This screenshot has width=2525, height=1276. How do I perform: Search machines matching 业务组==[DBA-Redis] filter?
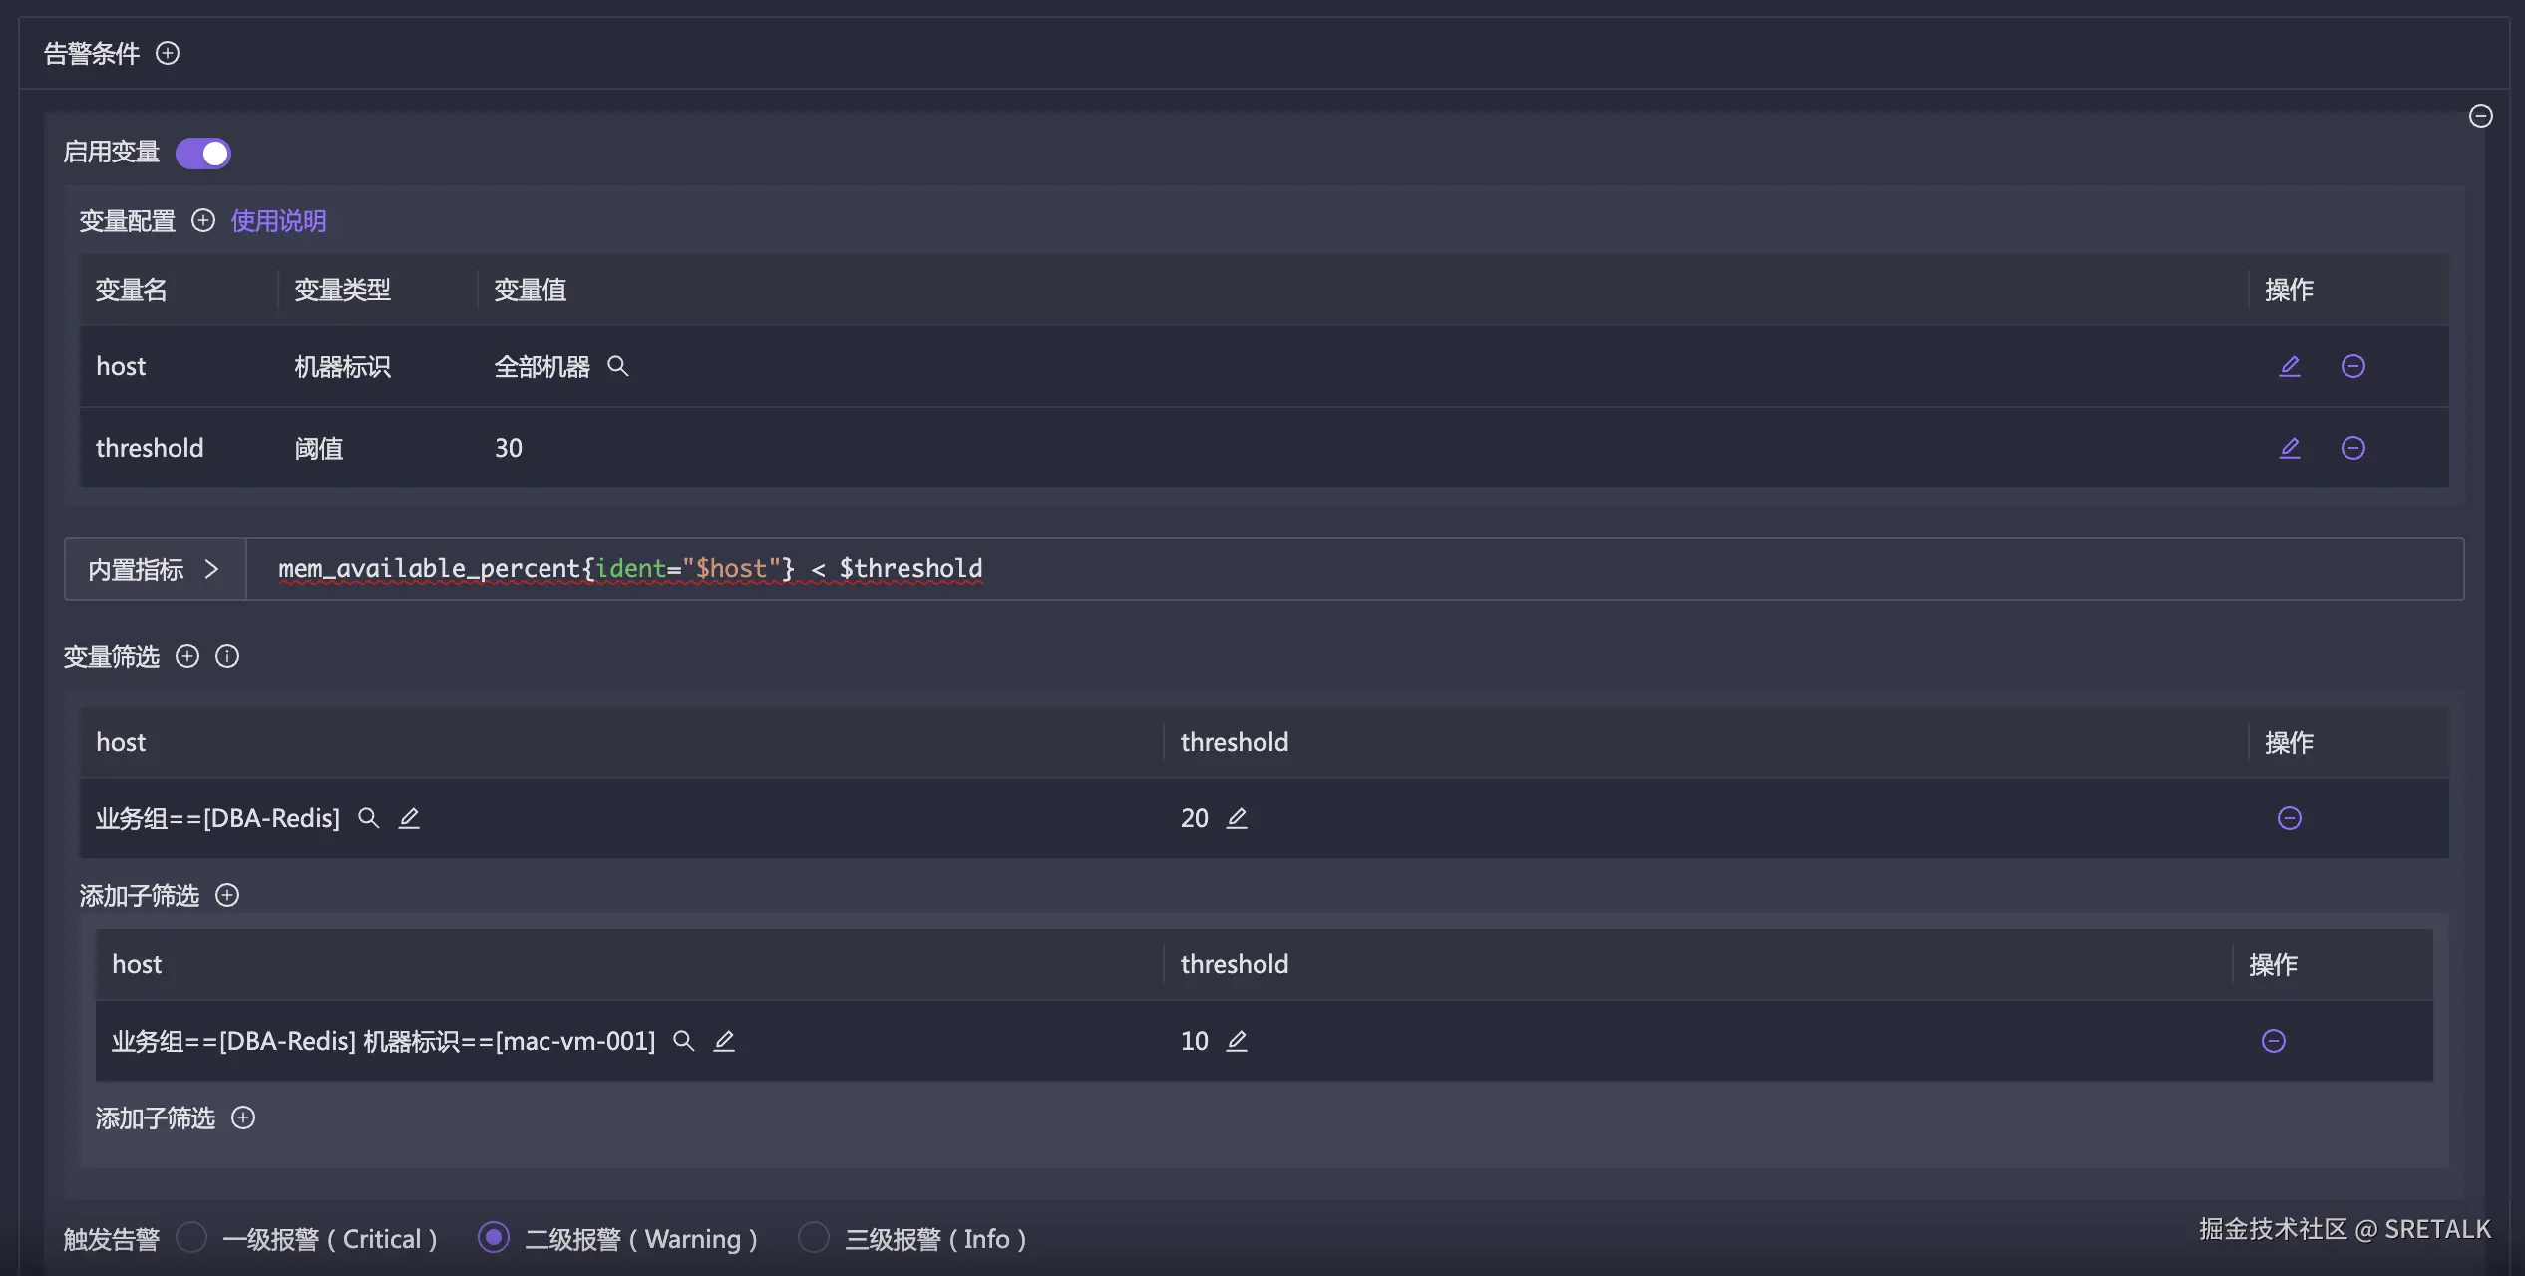click(x=369, y=818)
